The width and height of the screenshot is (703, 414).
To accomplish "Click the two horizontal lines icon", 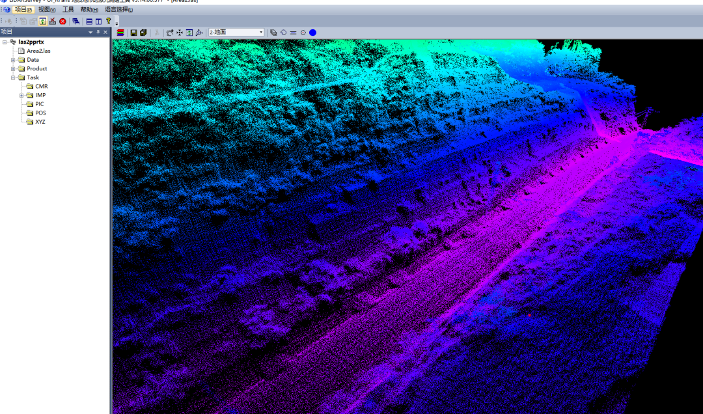I will pyautogui.click(x=293, y=33).
